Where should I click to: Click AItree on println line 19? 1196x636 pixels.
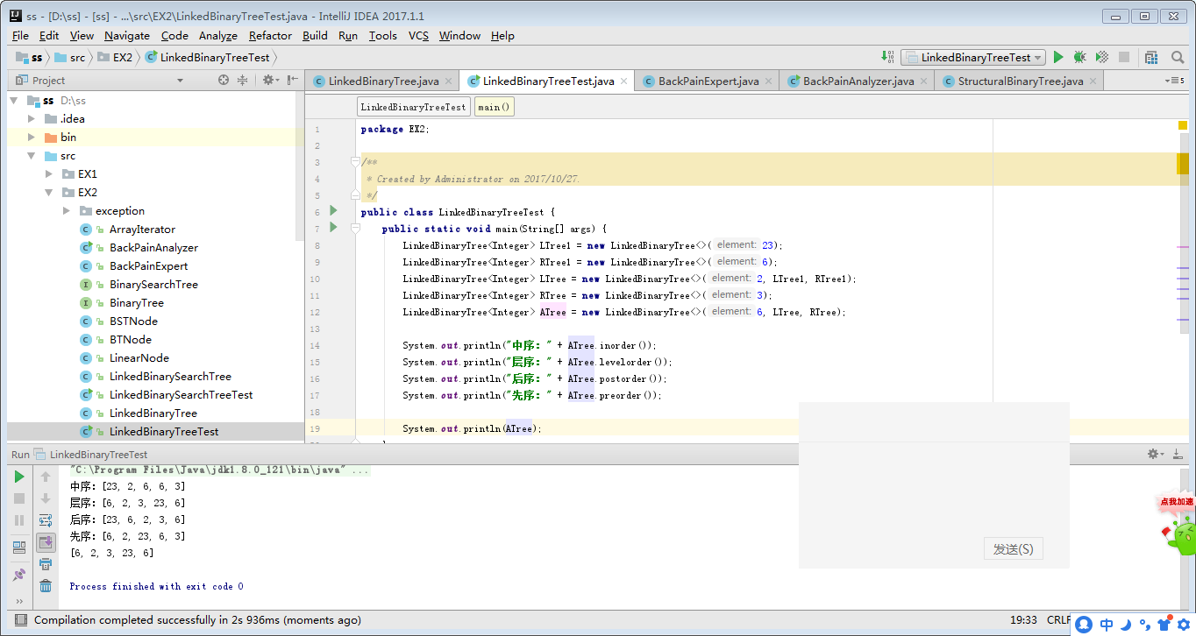(520, 428)
